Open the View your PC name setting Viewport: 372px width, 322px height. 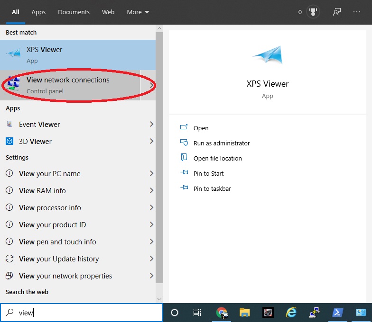click(x=78, y=173)
